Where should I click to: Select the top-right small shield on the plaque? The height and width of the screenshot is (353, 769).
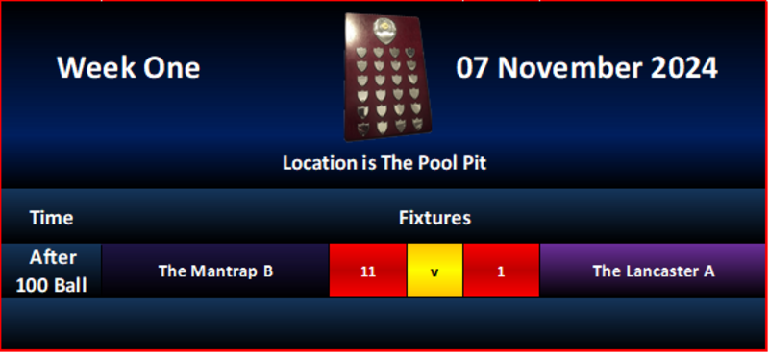[x=410, y=52]
